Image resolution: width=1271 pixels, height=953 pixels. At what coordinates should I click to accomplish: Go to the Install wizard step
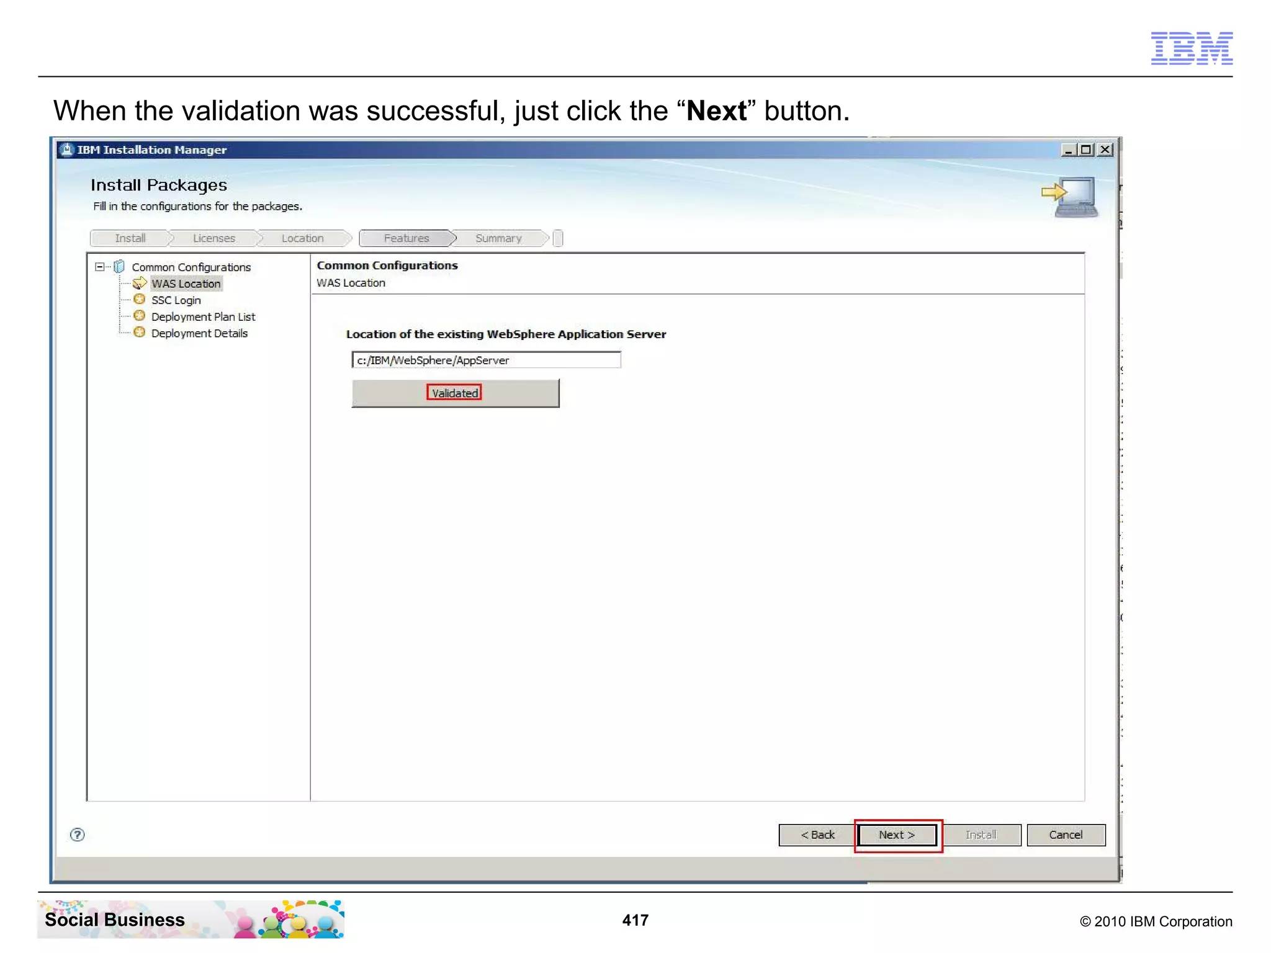pos(130,238)
